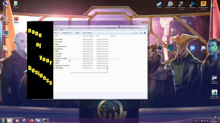
Task: Open the Compartir con dropdown
Action: 67,33
